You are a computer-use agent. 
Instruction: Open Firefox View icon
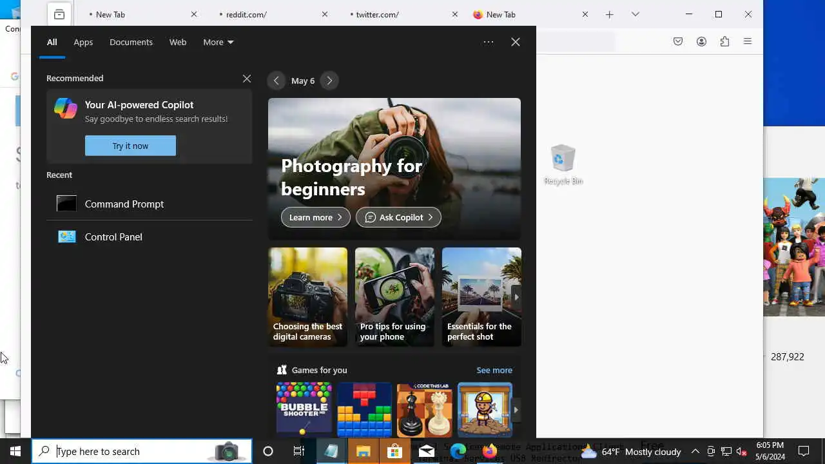coord(59,14)
